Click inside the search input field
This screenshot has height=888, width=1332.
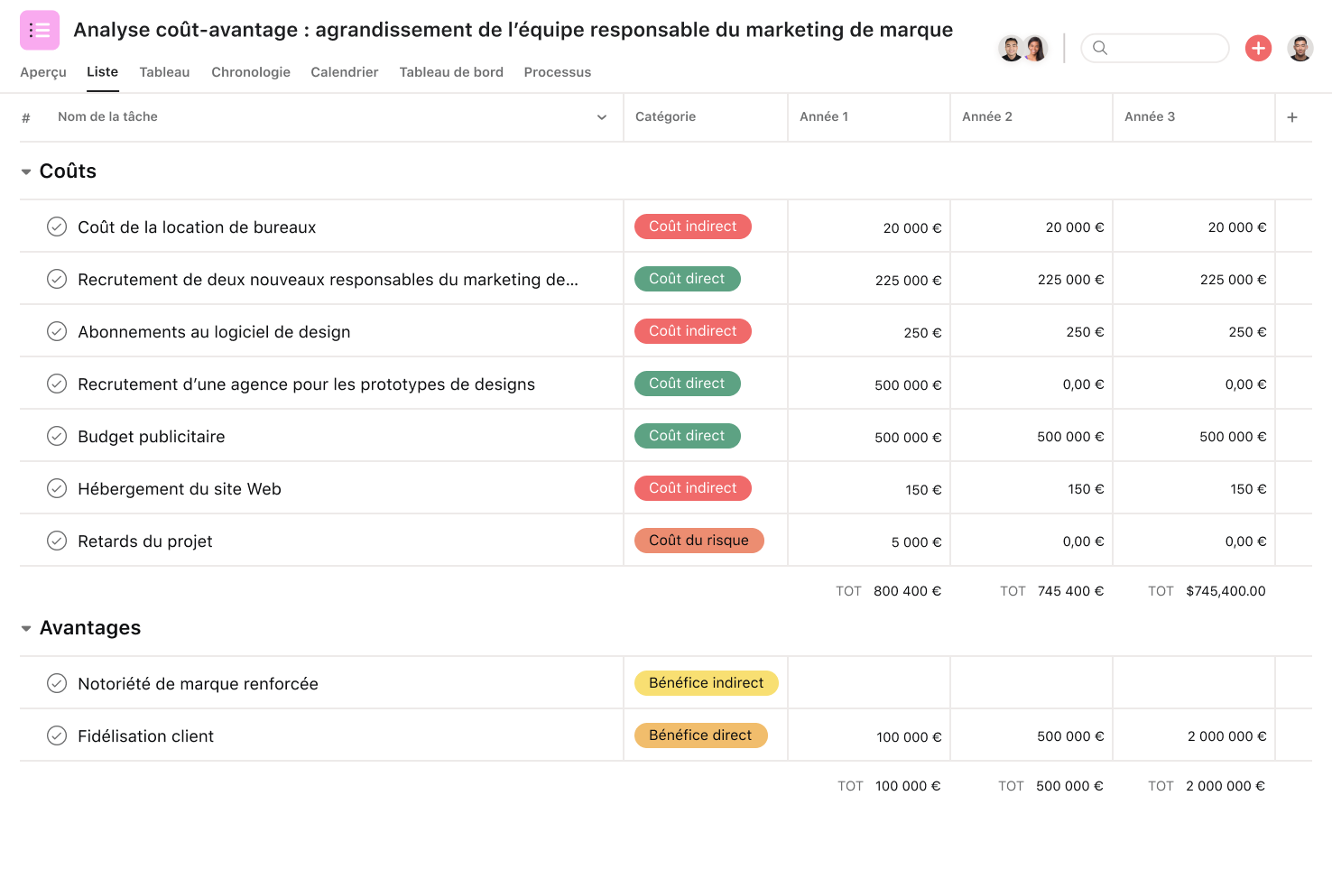tap(1164, 48)
